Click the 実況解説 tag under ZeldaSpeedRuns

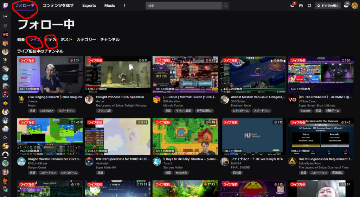click(337, 173)
